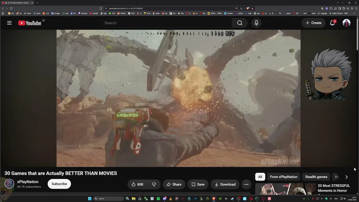Viewport: 359px width, 202px height.
Task: Open the 20 Most STRESSFUL Moments thumbnail
Action: [x=286, y=189]
